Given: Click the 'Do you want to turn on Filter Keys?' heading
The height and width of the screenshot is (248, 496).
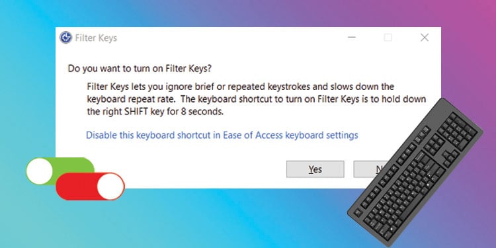Looking at the screenshot, I should [140, 69].
